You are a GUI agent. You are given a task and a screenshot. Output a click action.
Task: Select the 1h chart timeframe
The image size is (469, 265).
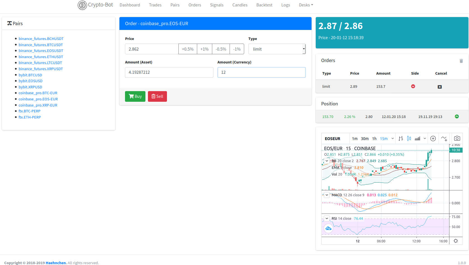(x=374, y=139)
